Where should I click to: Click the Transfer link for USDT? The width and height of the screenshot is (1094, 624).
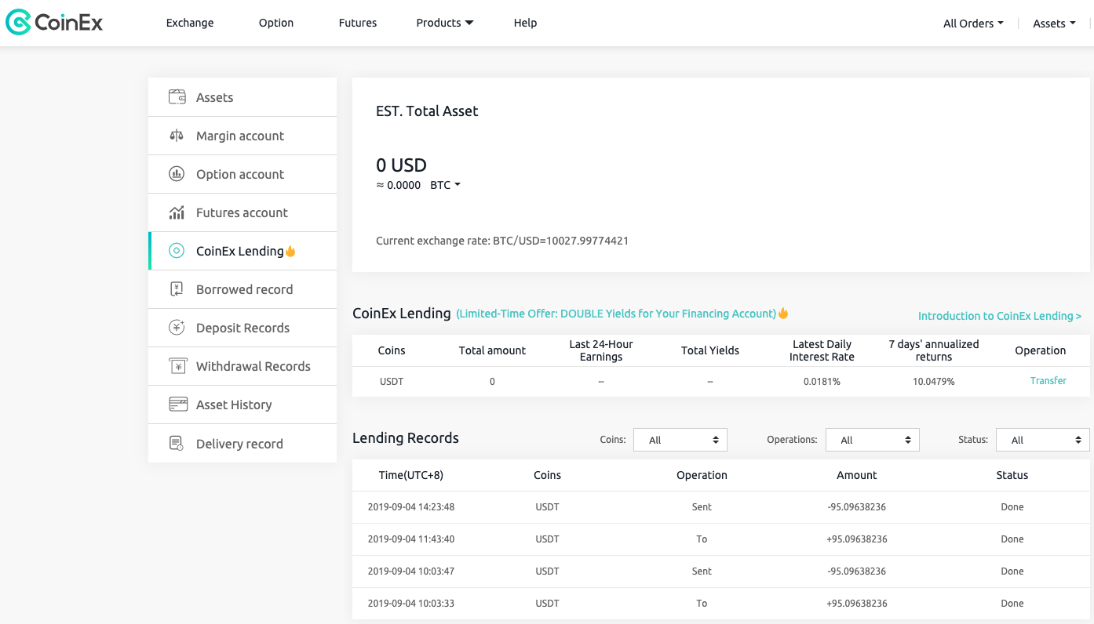point(1048,381)
